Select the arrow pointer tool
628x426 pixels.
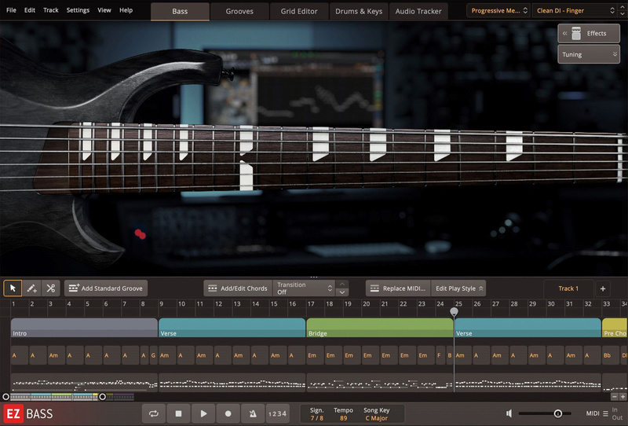[13, 288]
